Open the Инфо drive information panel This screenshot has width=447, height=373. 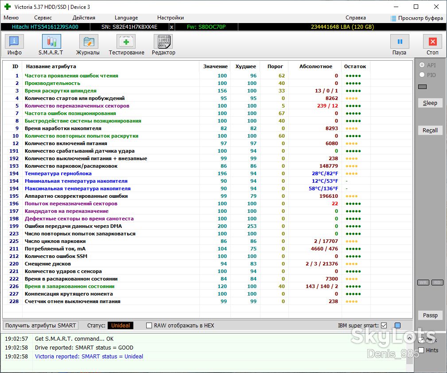click(x=14, y=42)
